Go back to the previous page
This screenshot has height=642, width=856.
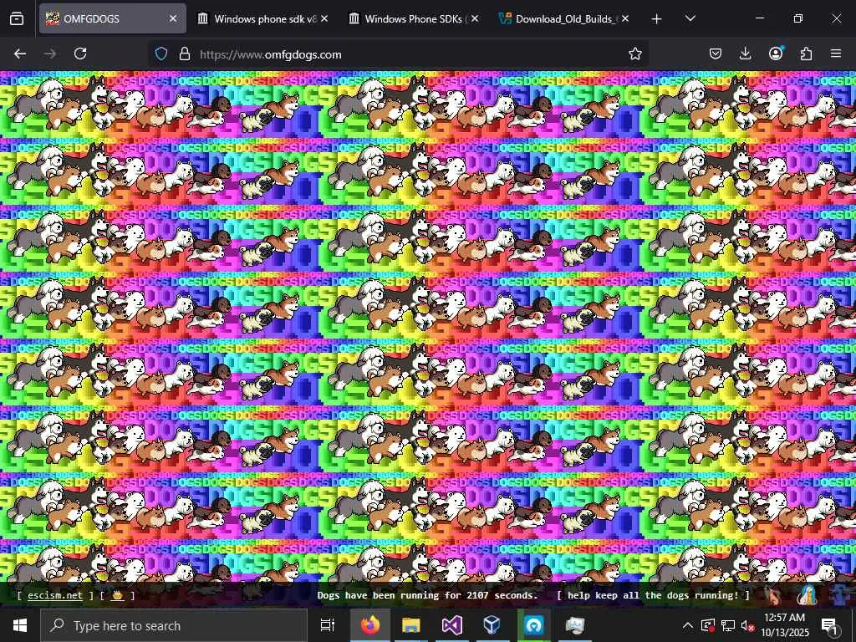20,53
